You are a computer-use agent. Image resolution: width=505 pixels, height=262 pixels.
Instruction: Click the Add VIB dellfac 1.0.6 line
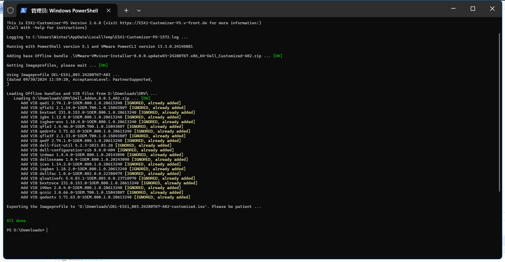tap(101, 174)
